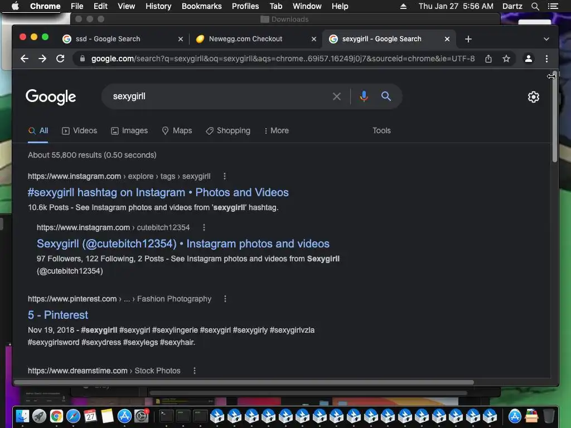Open options for the dreamstime Stock Photos result
This screenshot has height=428, width=571.
195,371
